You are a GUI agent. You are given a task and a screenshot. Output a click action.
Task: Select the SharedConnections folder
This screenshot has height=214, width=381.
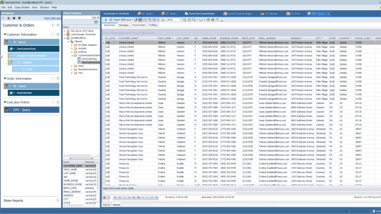point(88,70)
